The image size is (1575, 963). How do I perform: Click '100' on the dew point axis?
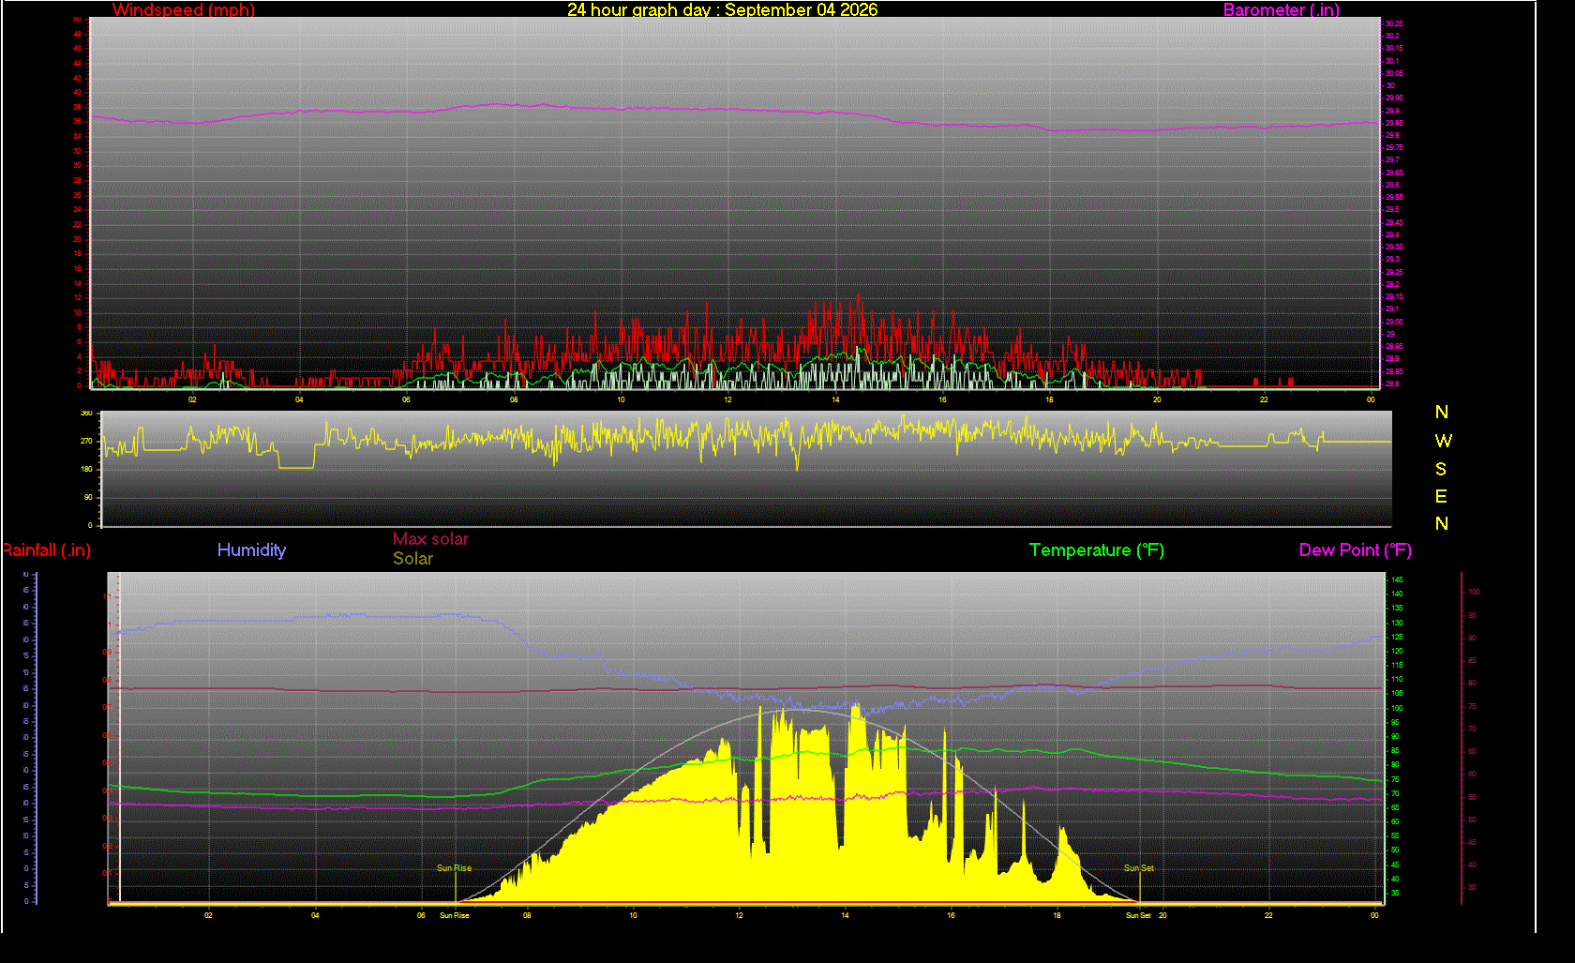(x=1475, y=592)
